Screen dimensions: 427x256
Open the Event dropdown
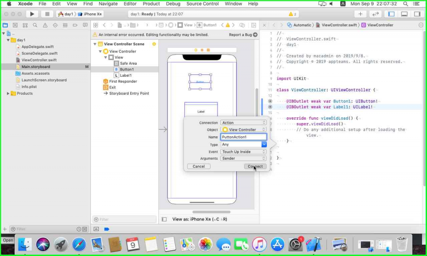tap(243, 152)
